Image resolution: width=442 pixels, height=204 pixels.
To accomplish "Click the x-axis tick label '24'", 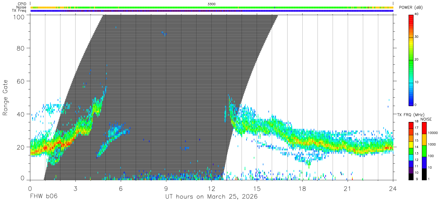I will [393, 189].
